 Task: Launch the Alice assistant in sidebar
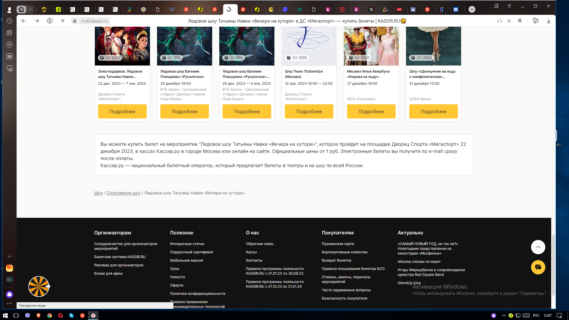tap(9, 294)
